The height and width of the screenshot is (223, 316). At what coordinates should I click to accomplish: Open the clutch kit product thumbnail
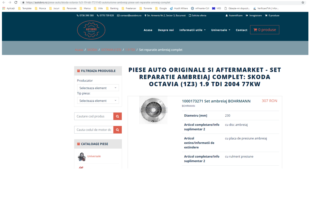(153, 110)
